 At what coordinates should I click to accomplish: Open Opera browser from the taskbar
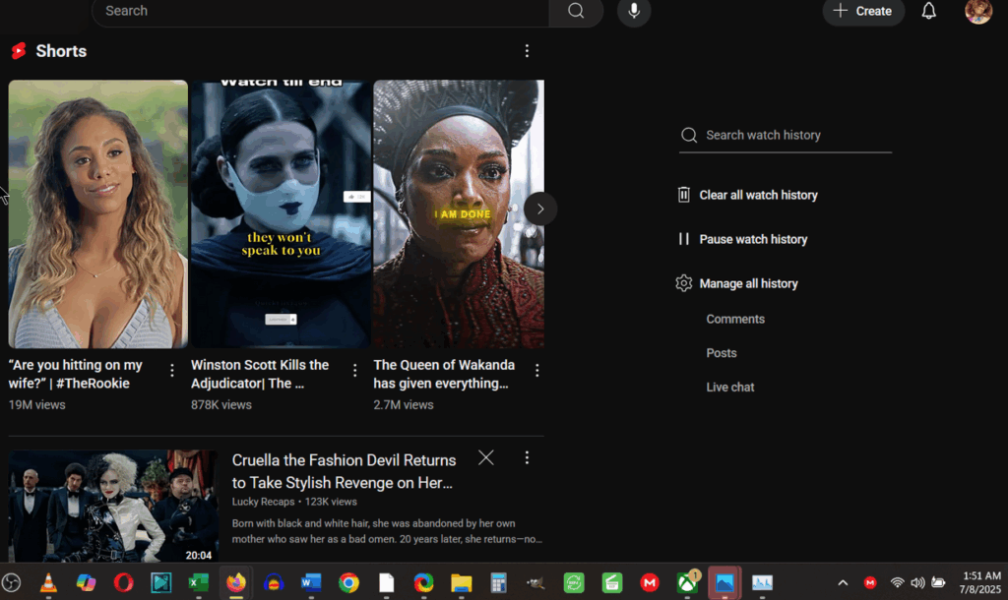coord(123,582)
